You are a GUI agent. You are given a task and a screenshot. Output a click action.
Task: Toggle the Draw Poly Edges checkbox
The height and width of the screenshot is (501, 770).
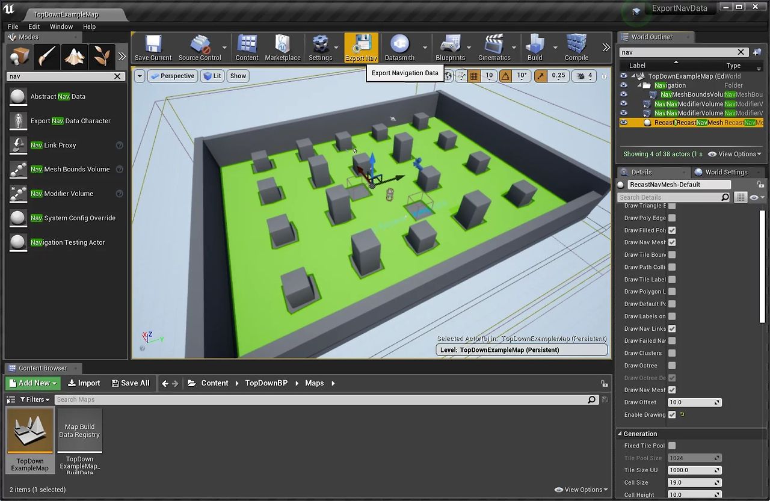(x=672, y=218)
